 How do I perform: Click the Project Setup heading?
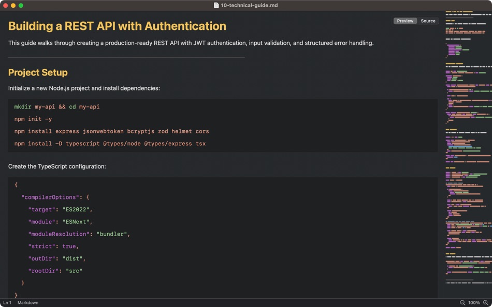38,72
